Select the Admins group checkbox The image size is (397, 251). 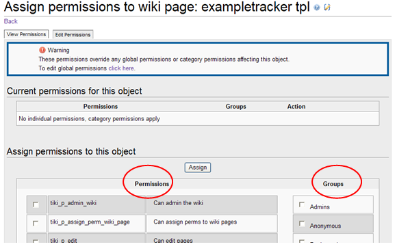tap(302, 204)
